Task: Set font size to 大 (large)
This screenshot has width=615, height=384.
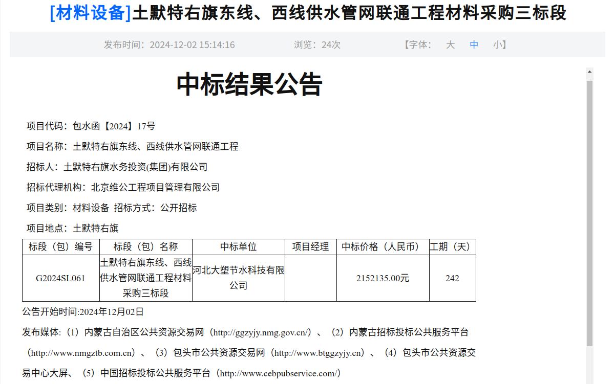Action: 450,45
